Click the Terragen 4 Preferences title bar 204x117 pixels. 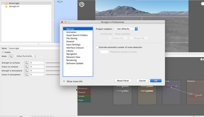(x=112, y=22)
